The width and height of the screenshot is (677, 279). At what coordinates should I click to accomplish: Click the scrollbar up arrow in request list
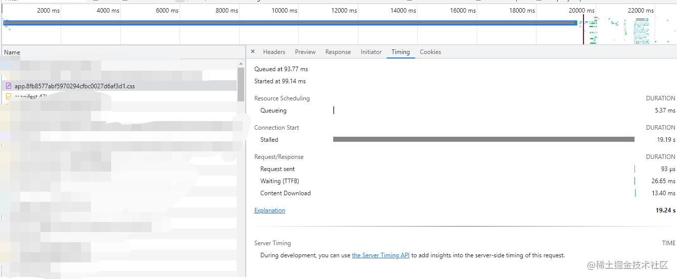[241, 64]
